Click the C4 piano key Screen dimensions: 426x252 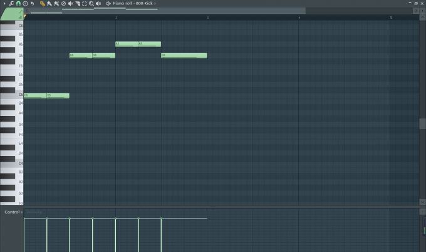[12, 164]
